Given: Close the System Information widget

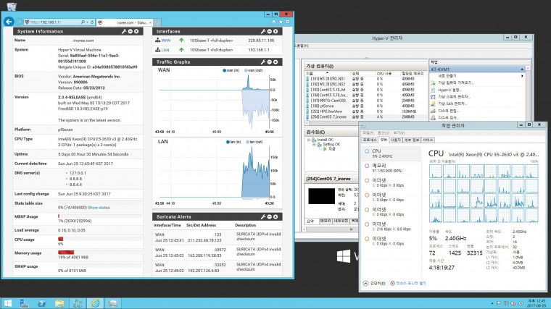Looking at the screenshot, I should pos(136,32).
